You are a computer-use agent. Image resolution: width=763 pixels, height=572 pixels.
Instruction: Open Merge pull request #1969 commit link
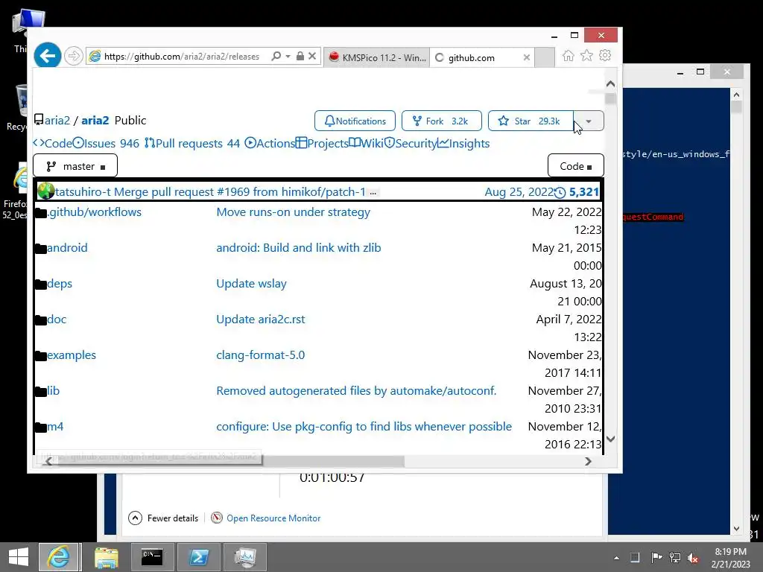239,191
